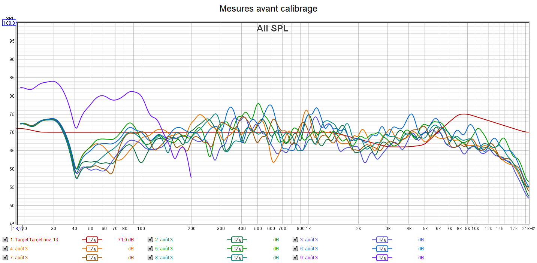537x263 pixels.
Task: Click the 18,2 frequency axis start field
Action: pos(17,228)
